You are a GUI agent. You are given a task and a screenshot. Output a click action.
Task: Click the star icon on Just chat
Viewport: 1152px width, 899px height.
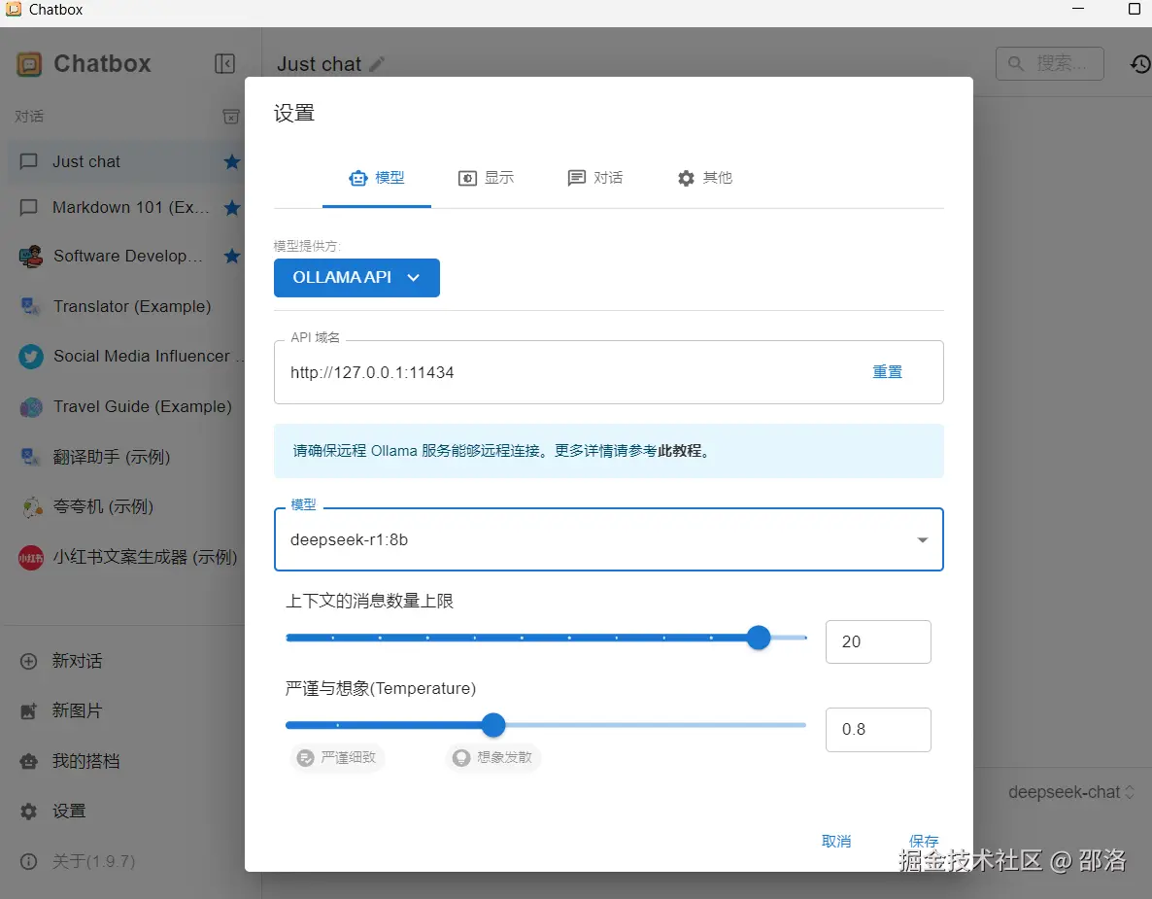[x=232, y=161]
